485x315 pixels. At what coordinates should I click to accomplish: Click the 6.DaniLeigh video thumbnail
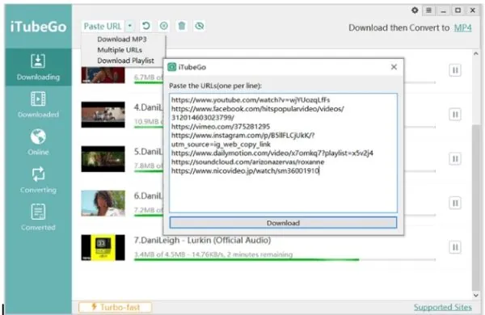[x=103, y=203]
